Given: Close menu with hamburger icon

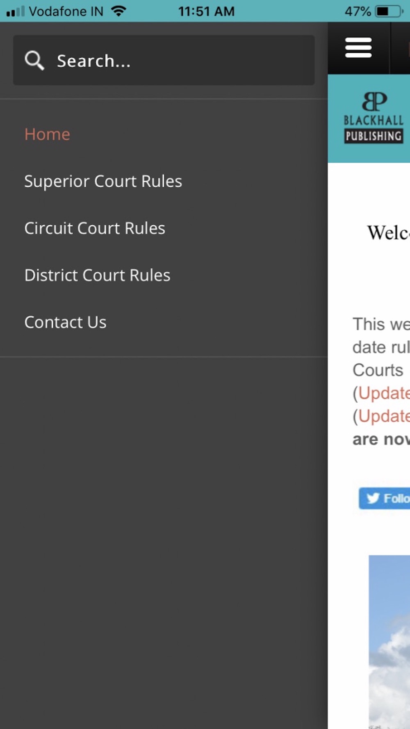Looking at the screenshot, I should point(358,48).
